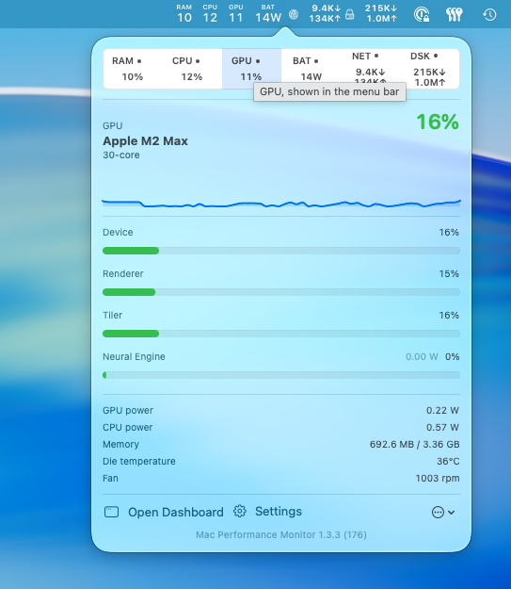Click the Neural Engine 0.00 W value

tap(422, 356)
